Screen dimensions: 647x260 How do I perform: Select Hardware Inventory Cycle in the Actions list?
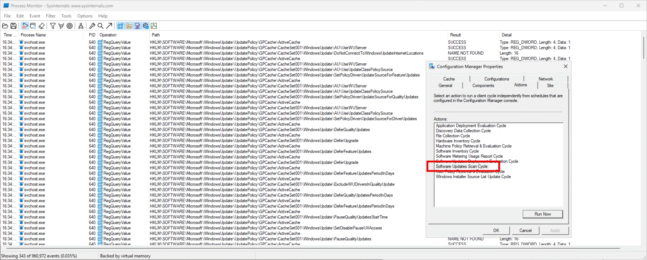457,141
